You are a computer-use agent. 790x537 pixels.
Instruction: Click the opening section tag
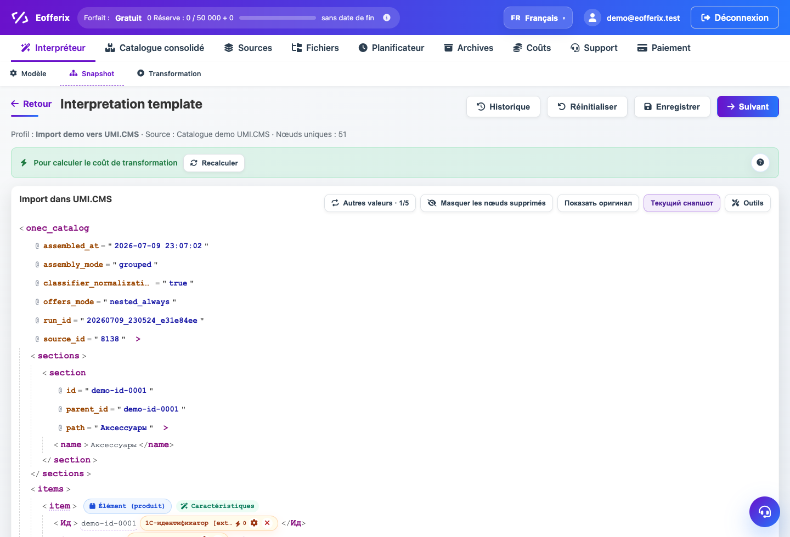(x=67, y=373)
